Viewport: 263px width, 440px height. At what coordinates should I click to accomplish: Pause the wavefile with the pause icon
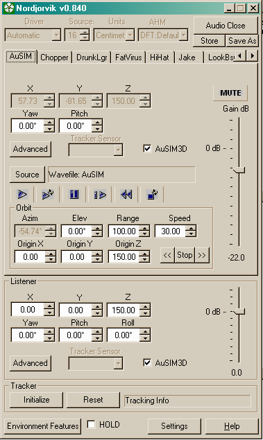click(x=74, y=194)
